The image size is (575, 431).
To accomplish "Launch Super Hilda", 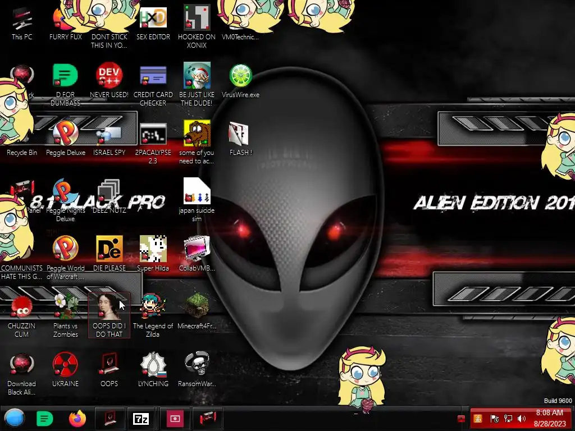I will [x=153, y=254].
